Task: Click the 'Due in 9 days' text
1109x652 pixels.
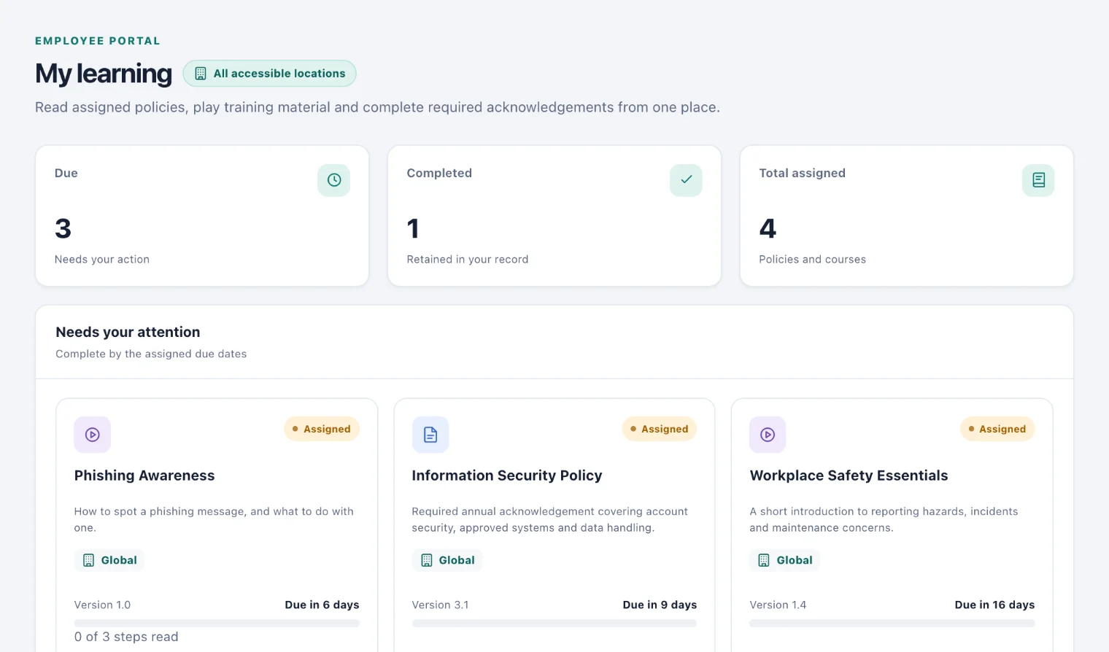Action: pos(660,605)
